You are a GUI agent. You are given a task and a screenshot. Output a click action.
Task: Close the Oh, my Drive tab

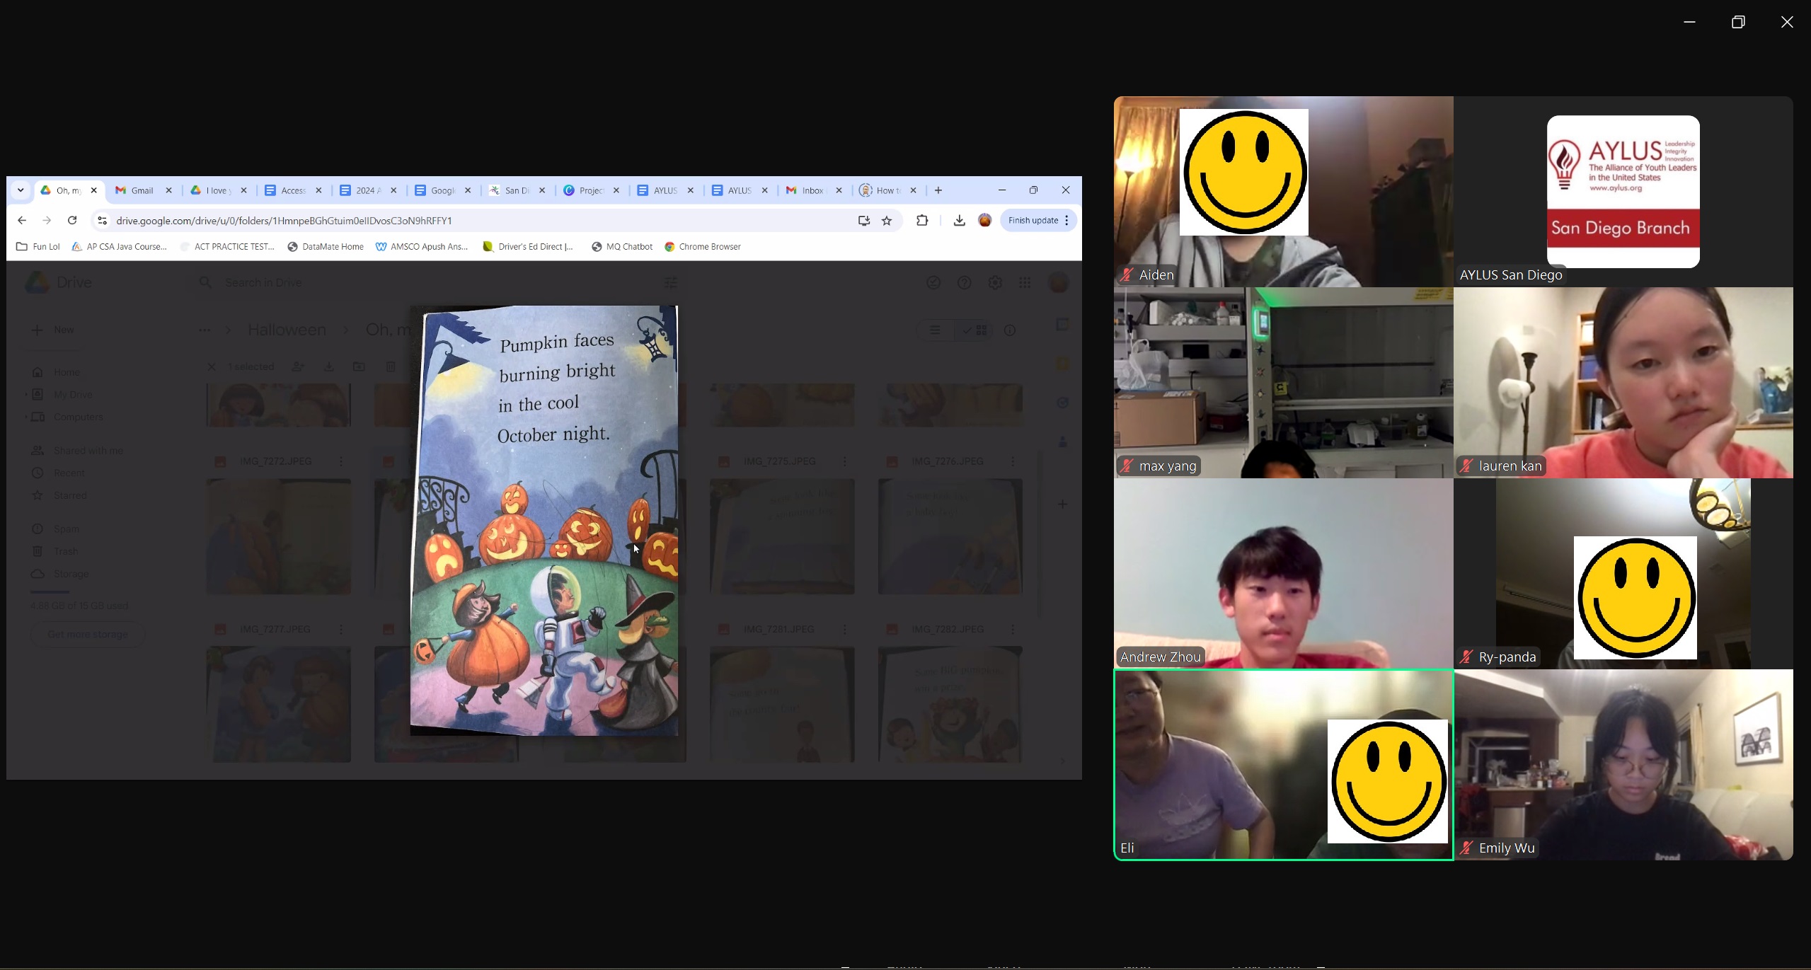coord(93,190)
